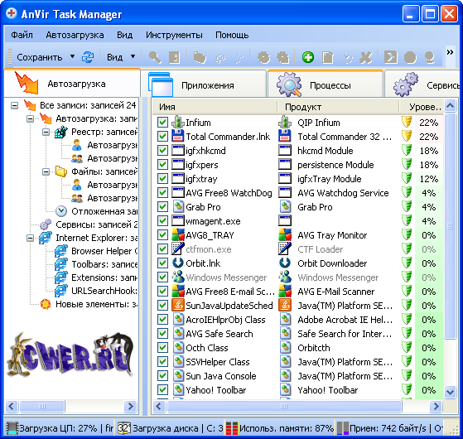
Task: Click the network receive status bar icon
Action: (x=343, y=428)
